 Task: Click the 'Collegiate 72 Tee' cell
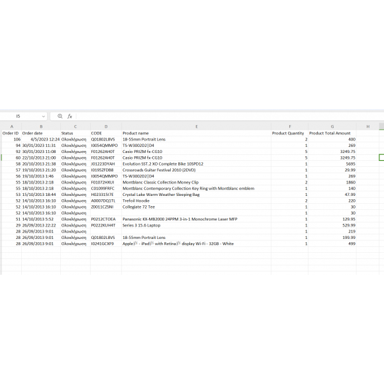pyautogui.click(x=197, y=207)
